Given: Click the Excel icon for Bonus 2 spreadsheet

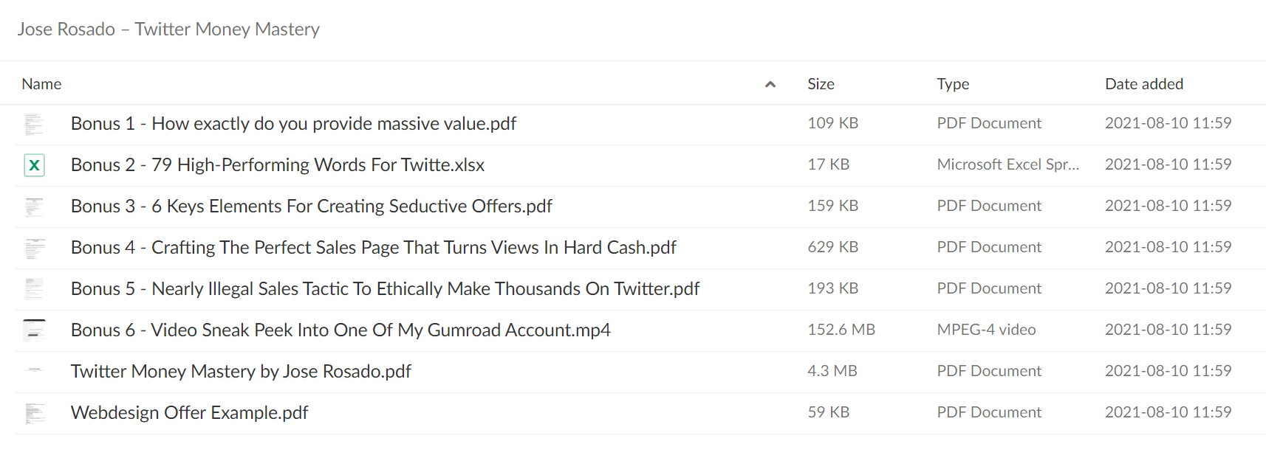Looking at the screenshot, I should click(34, 165).
